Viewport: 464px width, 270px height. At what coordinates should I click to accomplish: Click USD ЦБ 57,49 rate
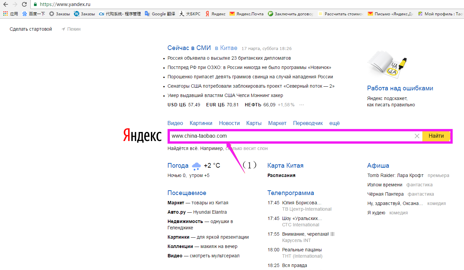pyautogui.click(x=184, y=105)
